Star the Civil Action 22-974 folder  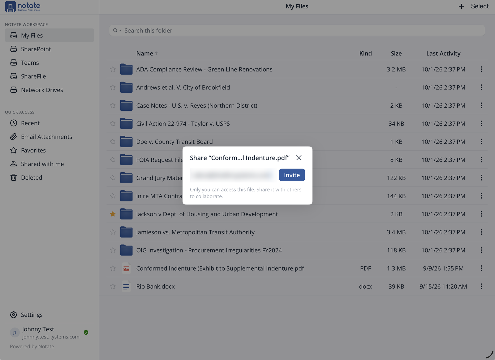tap(113, 123)
